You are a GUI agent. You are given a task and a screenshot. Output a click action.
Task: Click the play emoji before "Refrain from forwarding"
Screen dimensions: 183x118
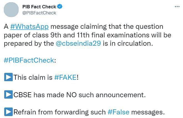tap(8, 112)
